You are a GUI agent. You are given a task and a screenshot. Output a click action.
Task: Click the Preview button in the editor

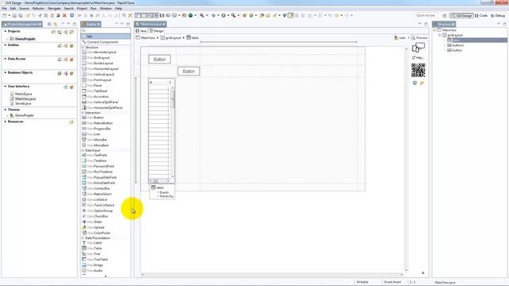420,37
